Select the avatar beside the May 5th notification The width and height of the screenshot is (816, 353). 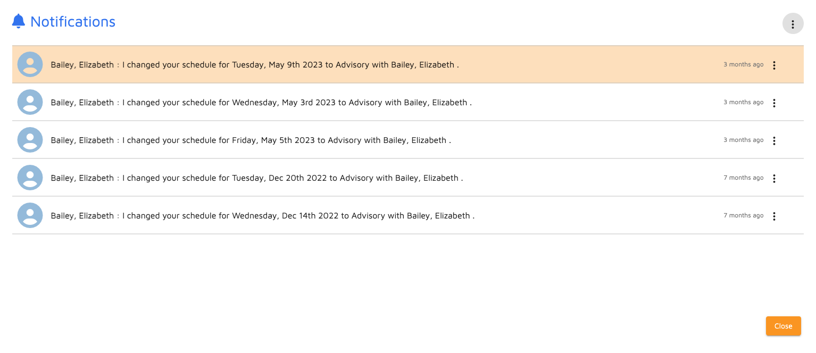[30, 139]
